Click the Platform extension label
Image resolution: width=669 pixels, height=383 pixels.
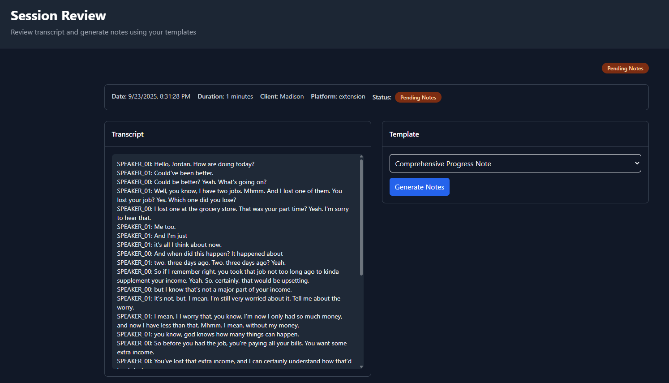(338, 97)
